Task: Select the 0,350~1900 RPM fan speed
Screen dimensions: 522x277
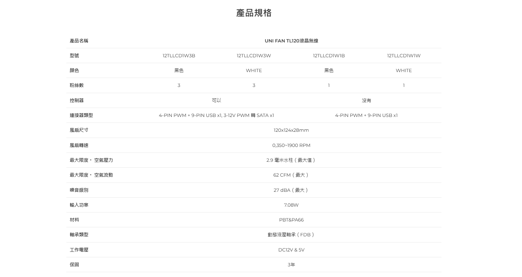Action: (x=291, y=145)
